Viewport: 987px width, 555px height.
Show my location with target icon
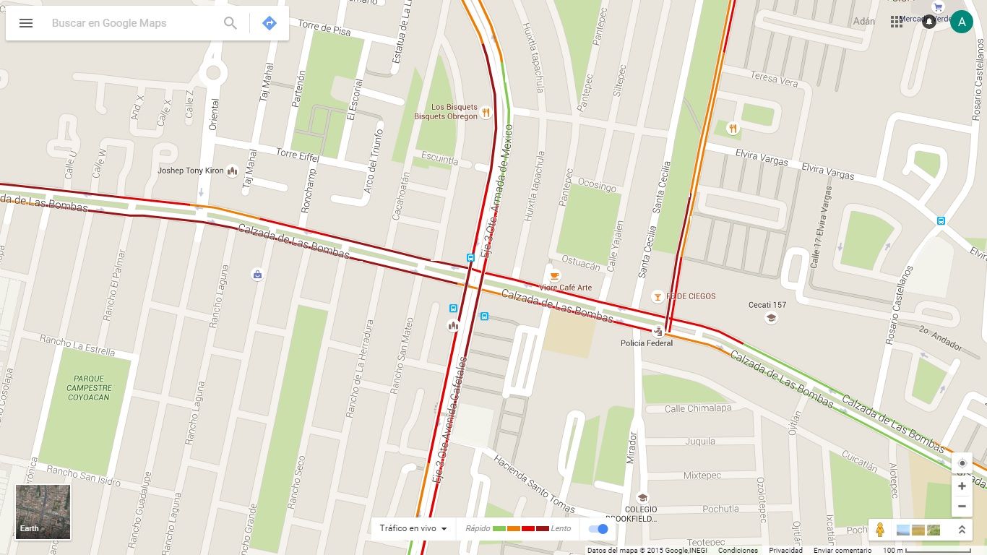[x=962, y=463]
